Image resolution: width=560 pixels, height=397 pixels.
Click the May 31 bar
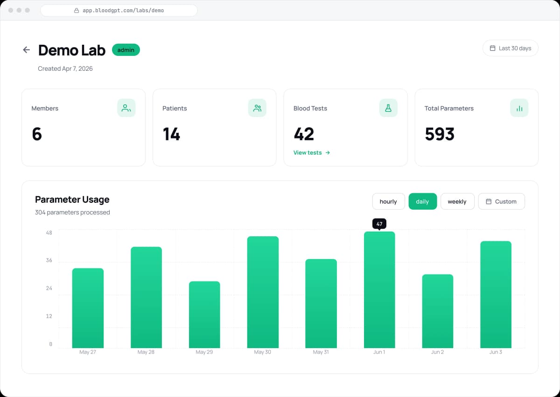(321, 303)
